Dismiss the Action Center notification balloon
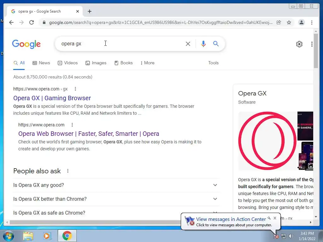This screenshot has height=242, width=323. tap(275, 218)
